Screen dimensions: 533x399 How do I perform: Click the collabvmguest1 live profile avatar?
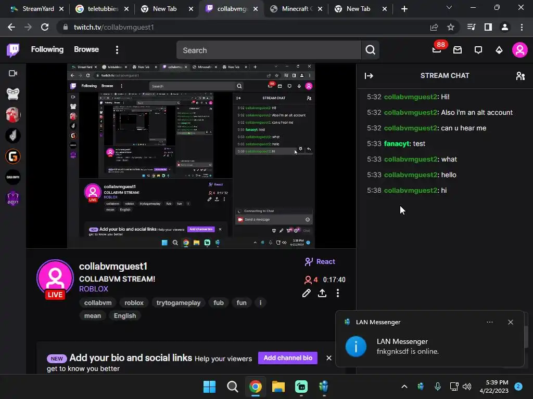point(55,278)
